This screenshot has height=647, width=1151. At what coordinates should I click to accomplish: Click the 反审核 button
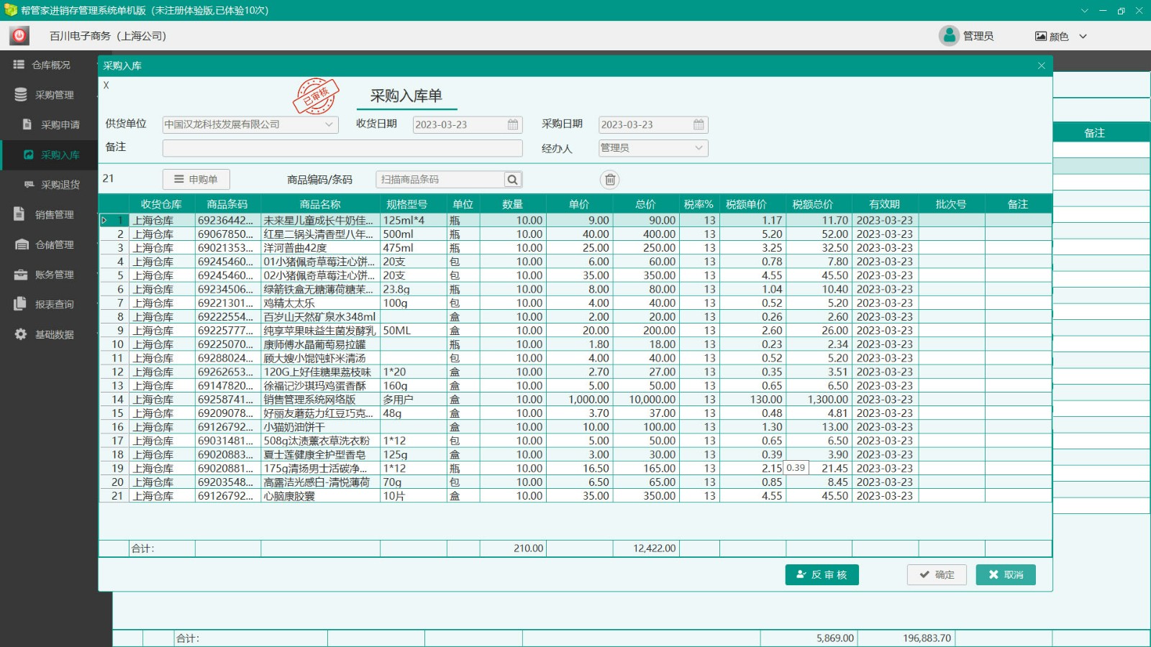(x=822, y=574)
